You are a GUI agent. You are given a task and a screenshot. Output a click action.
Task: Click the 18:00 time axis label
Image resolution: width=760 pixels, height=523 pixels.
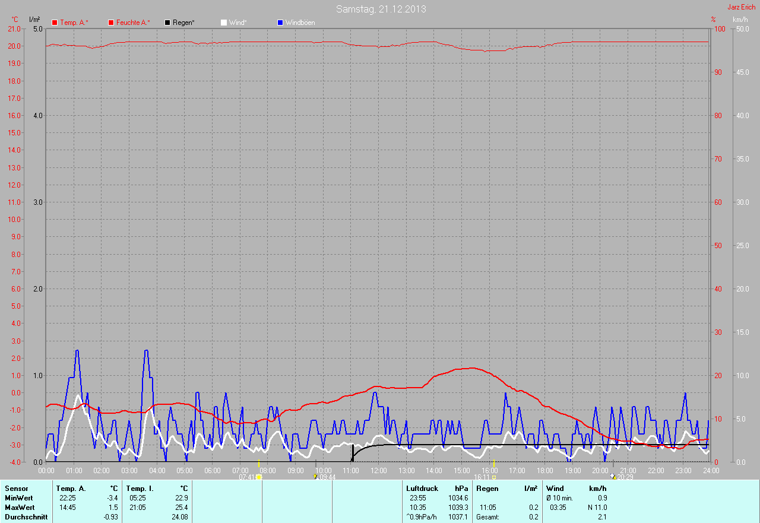point(544,471)
